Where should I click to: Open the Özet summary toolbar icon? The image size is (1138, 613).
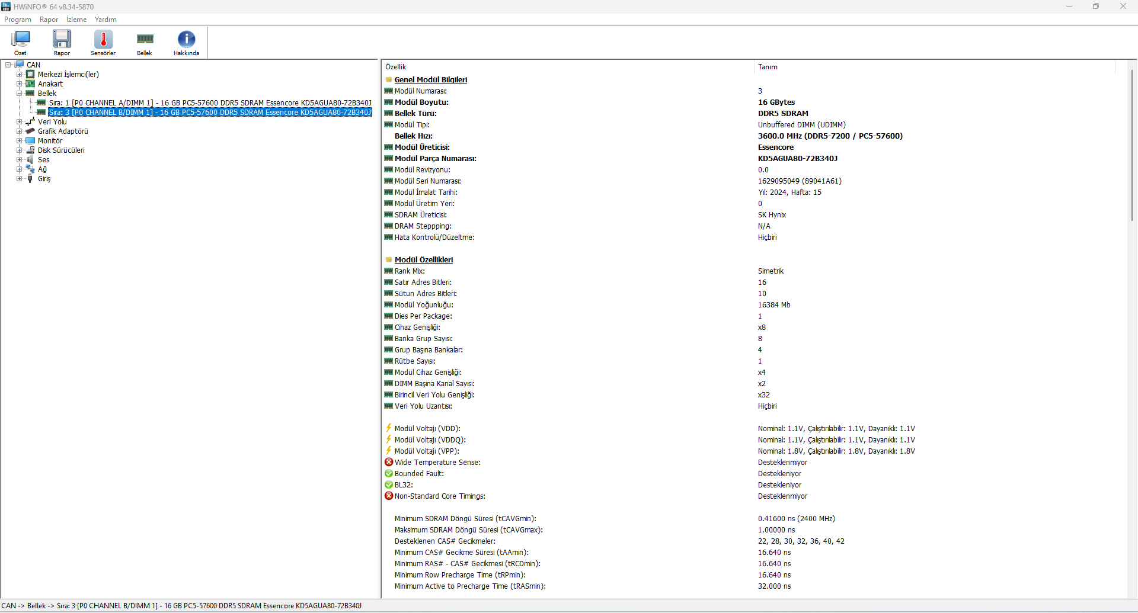[x=21, y=39]
